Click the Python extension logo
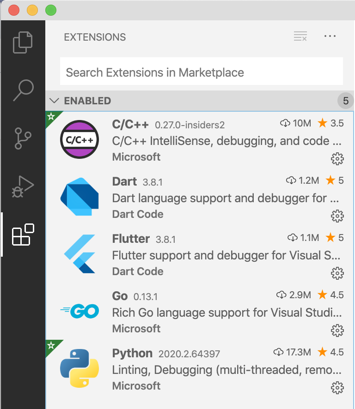 (80, 368)
